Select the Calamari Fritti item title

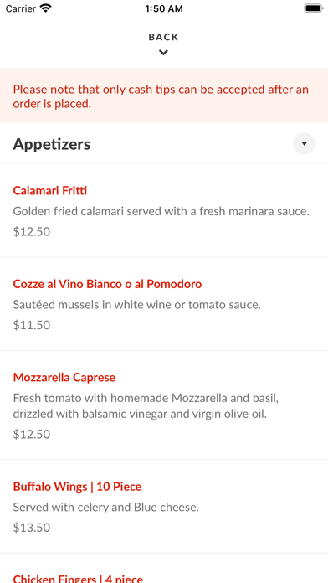[49, 191]
